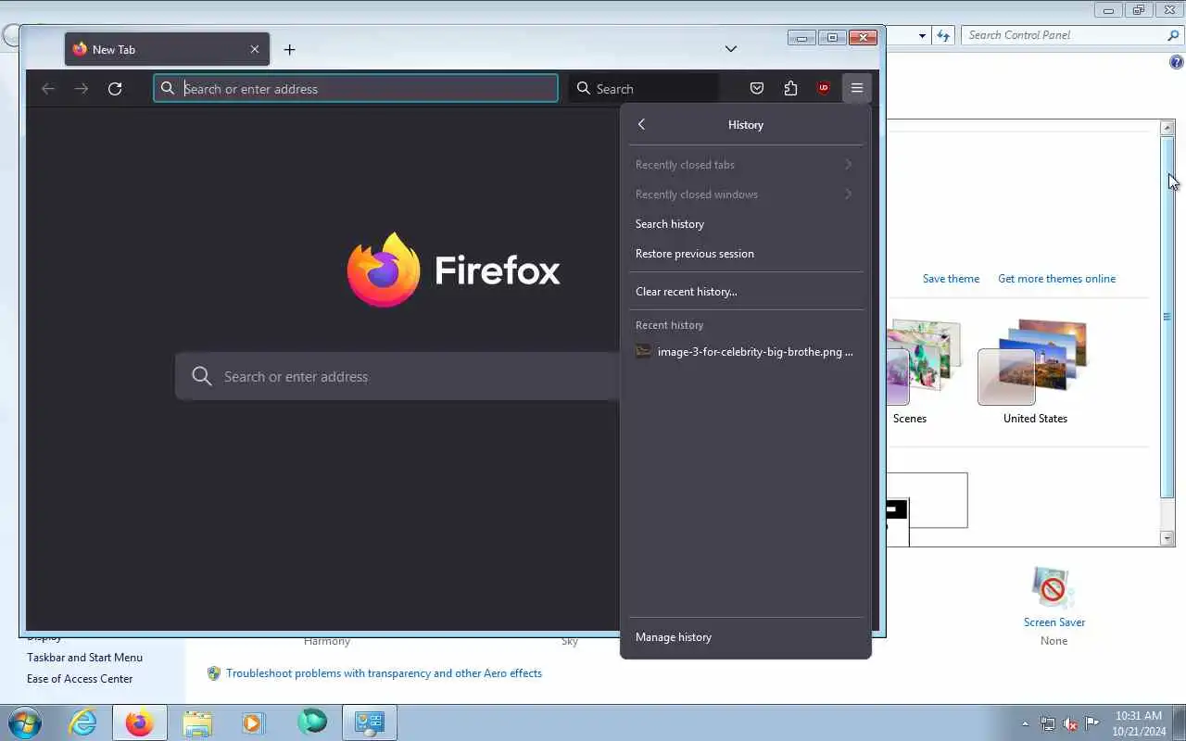Open the Windows Start menu
This screenshot has width=1186, height=741.
click(24, 722)
